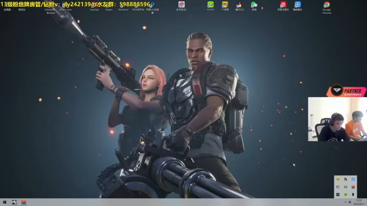Click the red striped app in taskbar
The image size is (367, 206).
pos(24,202)
